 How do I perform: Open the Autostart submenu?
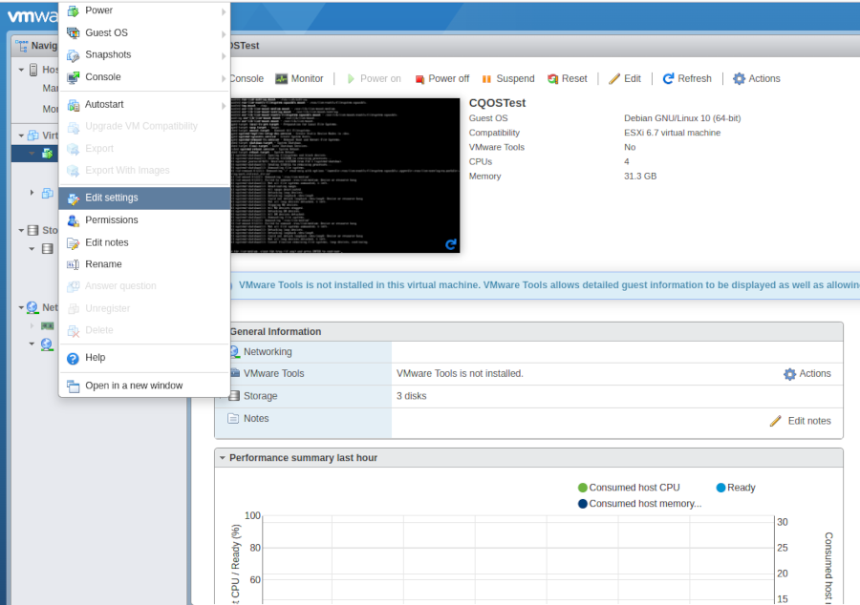(x=144, y=105)
